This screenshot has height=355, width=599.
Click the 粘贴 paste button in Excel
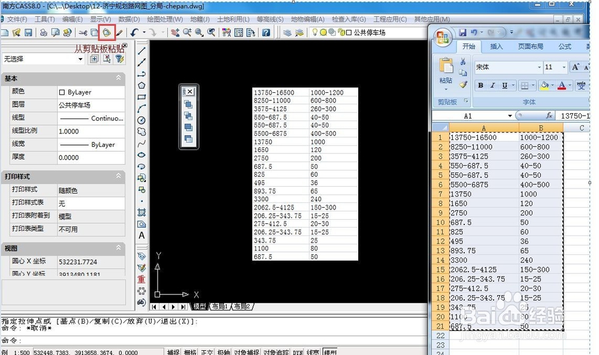coord(447,71)
